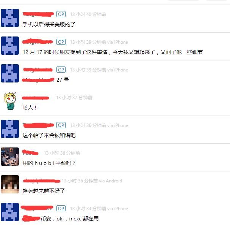Click username above 用的 huobi 平台吗 comment
Viewport: 230px width, 225px height.
(x=30, y=152)
